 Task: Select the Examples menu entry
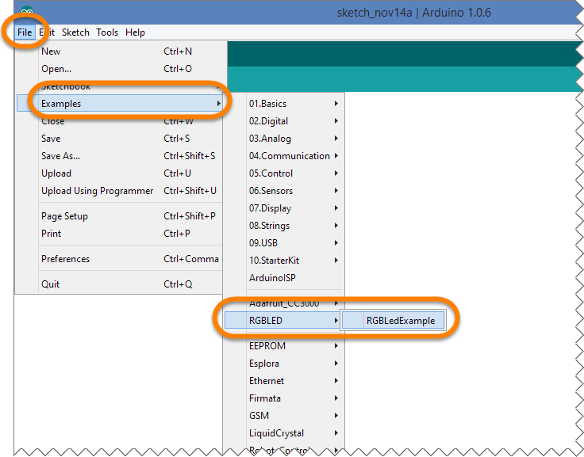[x=120, y=104]
